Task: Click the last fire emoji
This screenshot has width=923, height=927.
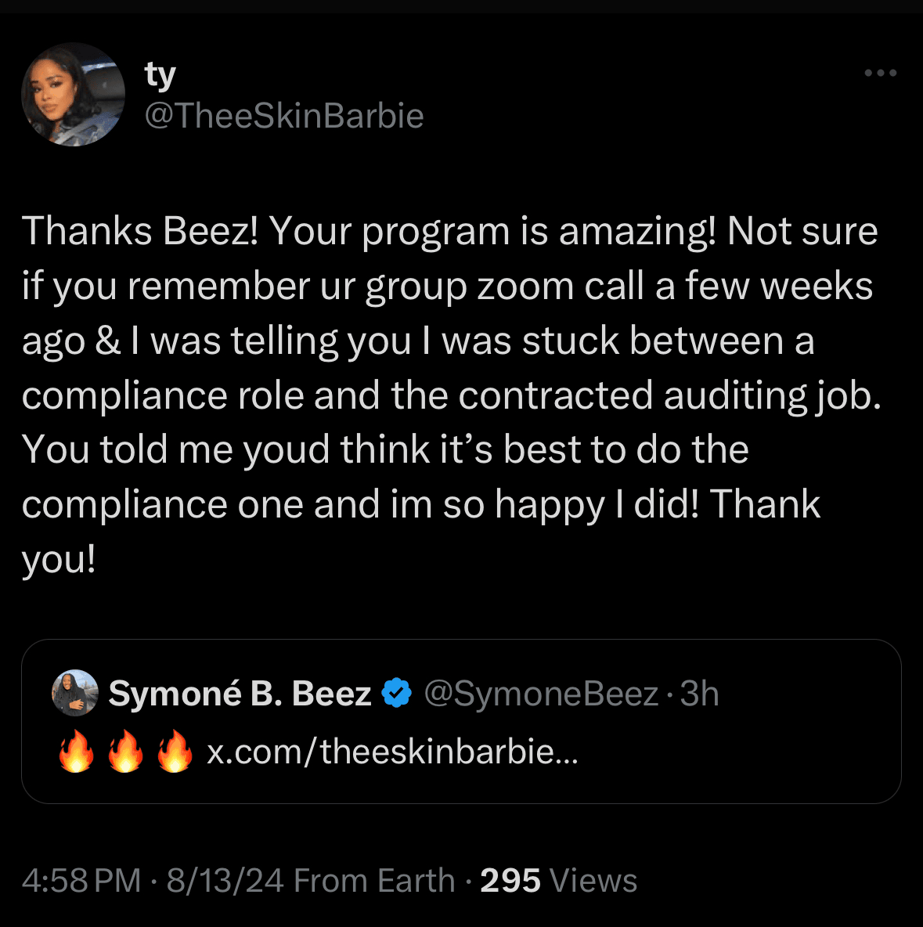Action: coord(175,752)
